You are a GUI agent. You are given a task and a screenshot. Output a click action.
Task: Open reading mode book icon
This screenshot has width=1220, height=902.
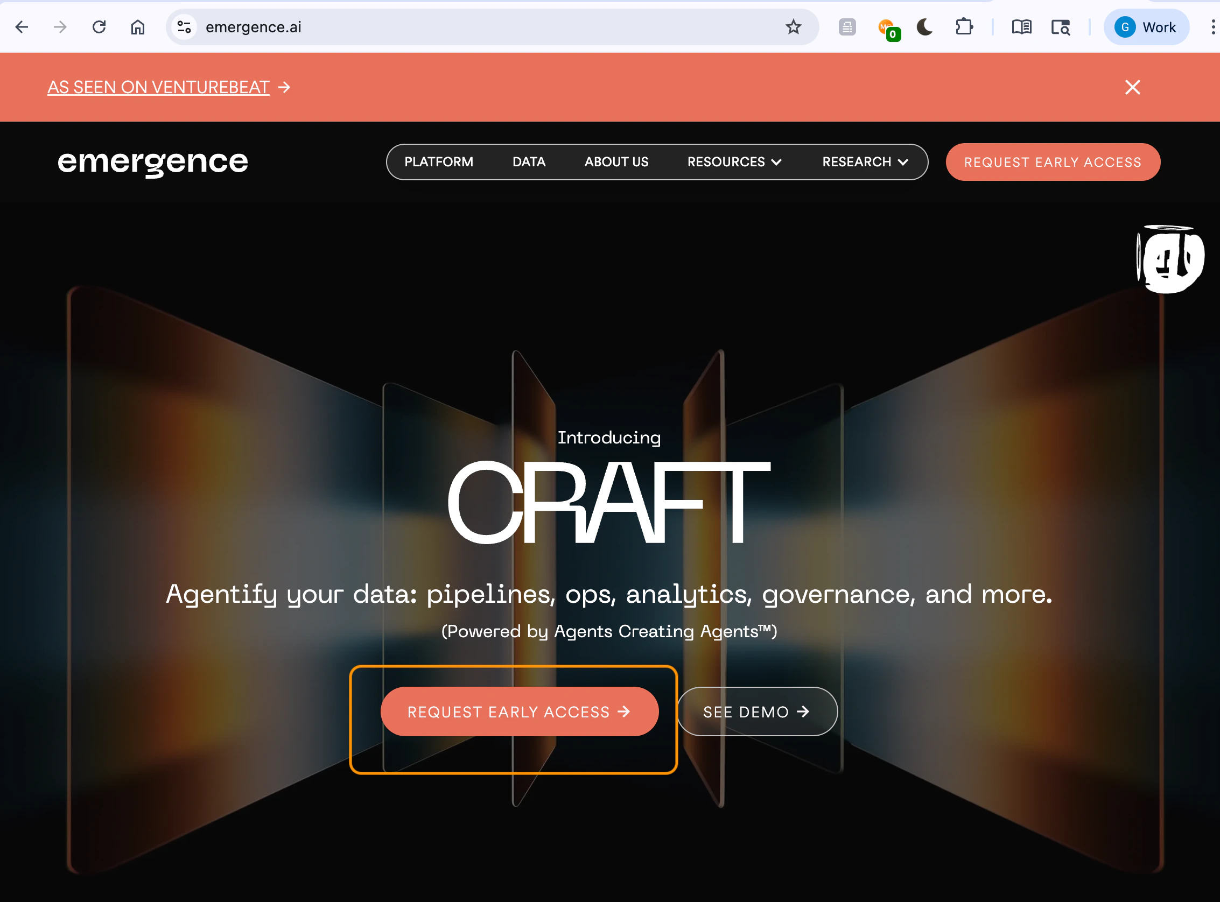[x=1021, y=27]
